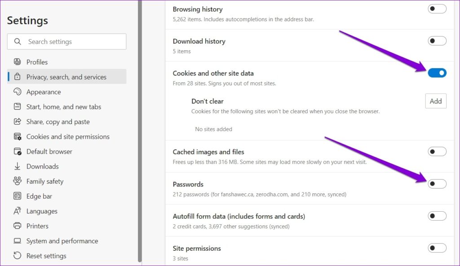Turn off Cookies and other site data

coord(437,72)
